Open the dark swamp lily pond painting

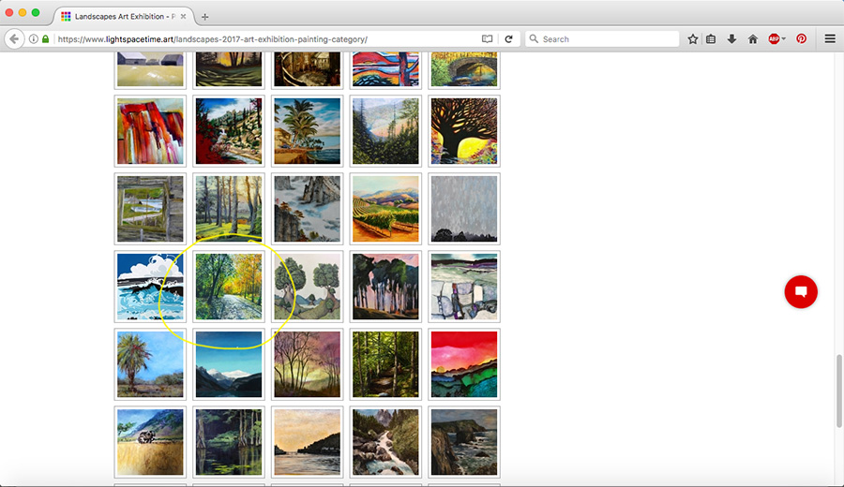[229, 442]
